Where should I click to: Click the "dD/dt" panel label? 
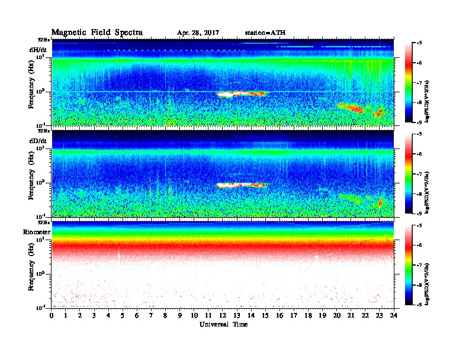point(38,141)
